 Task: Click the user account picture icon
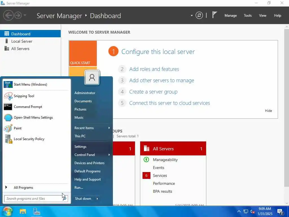[x=92, y=77]
